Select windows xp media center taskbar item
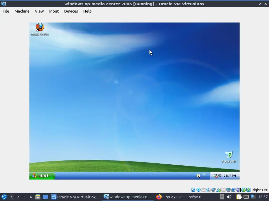 128,197
